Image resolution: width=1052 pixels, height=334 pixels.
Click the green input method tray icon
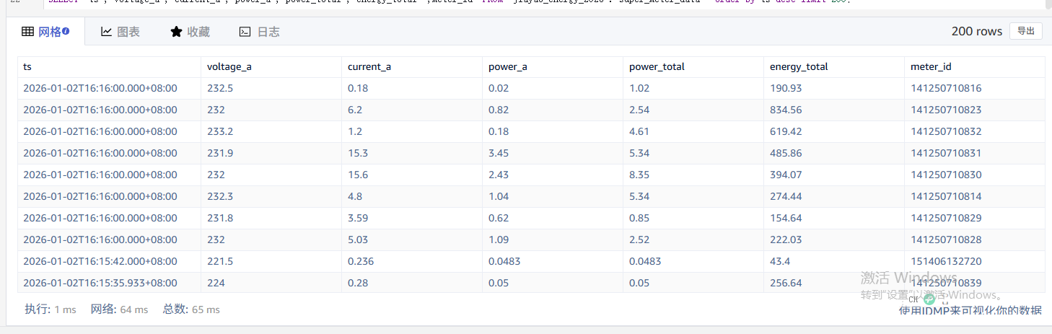tap(929, 299)
